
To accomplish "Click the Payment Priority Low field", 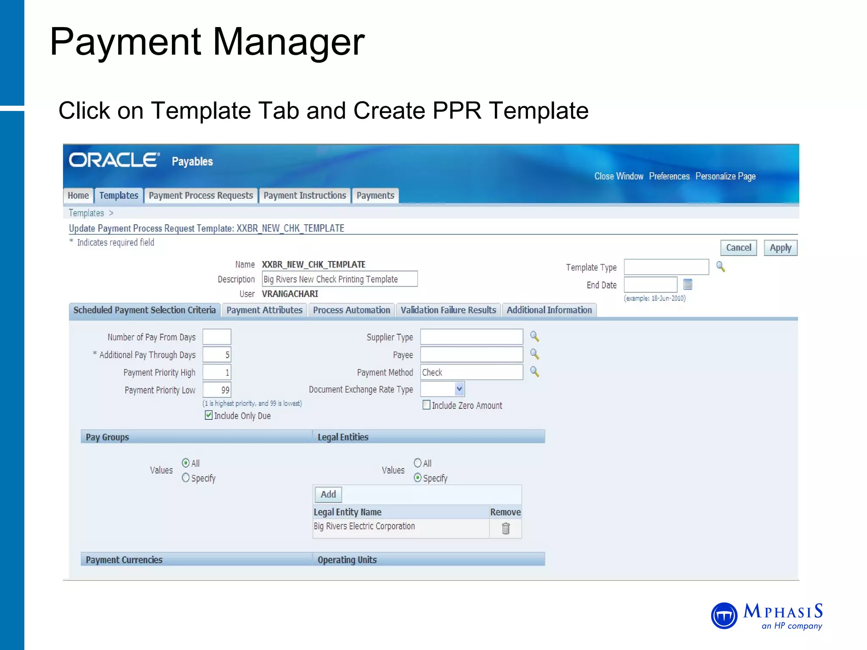I will [217, 390].
